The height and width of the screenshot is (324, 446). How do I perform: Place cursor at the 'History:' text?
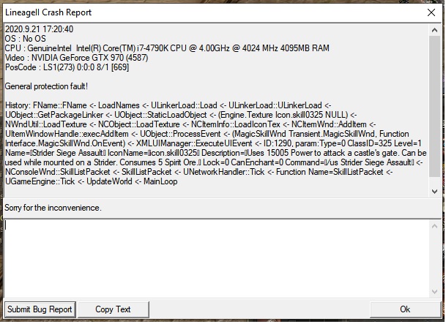click(21, 105)
